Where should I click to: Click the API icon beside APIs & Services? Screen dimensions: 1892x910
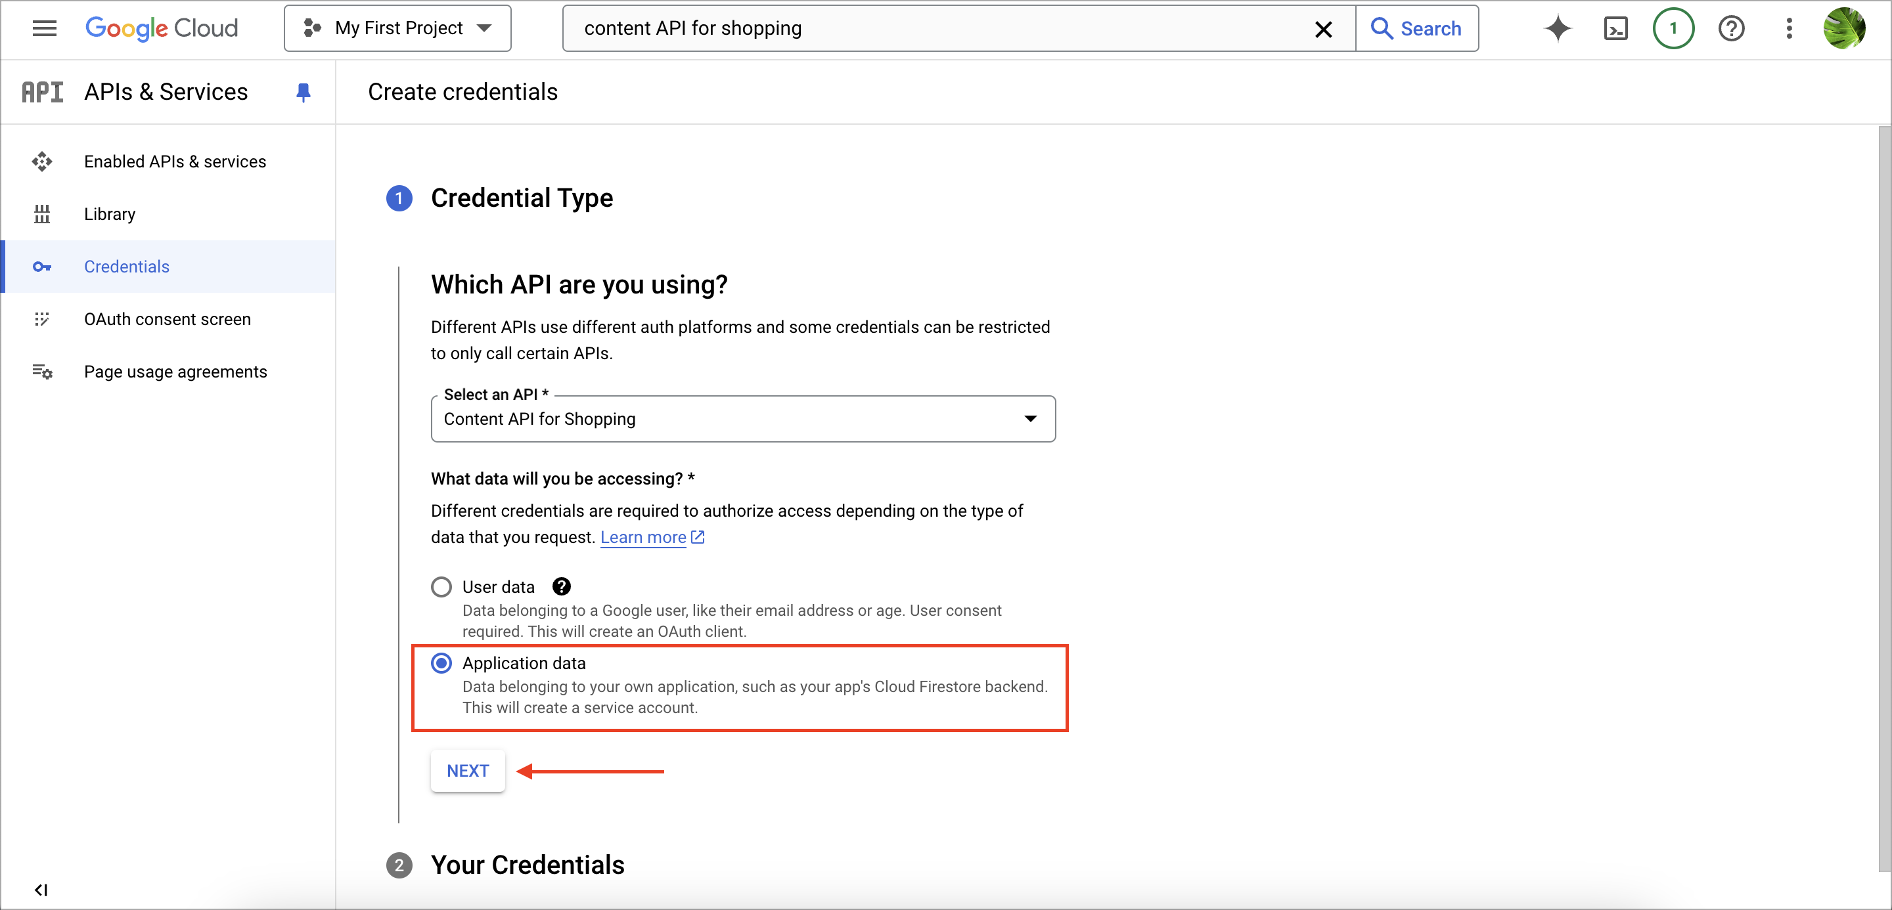(42, 92)
